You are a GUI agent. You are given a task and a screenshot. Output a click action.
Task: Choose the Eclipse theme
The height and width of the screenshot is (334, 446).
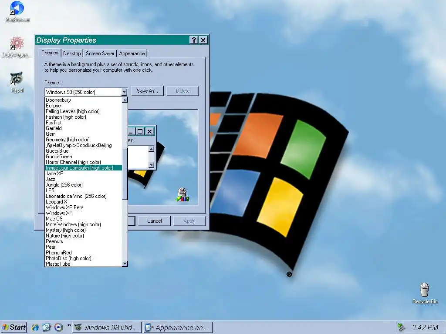[84, 106]
